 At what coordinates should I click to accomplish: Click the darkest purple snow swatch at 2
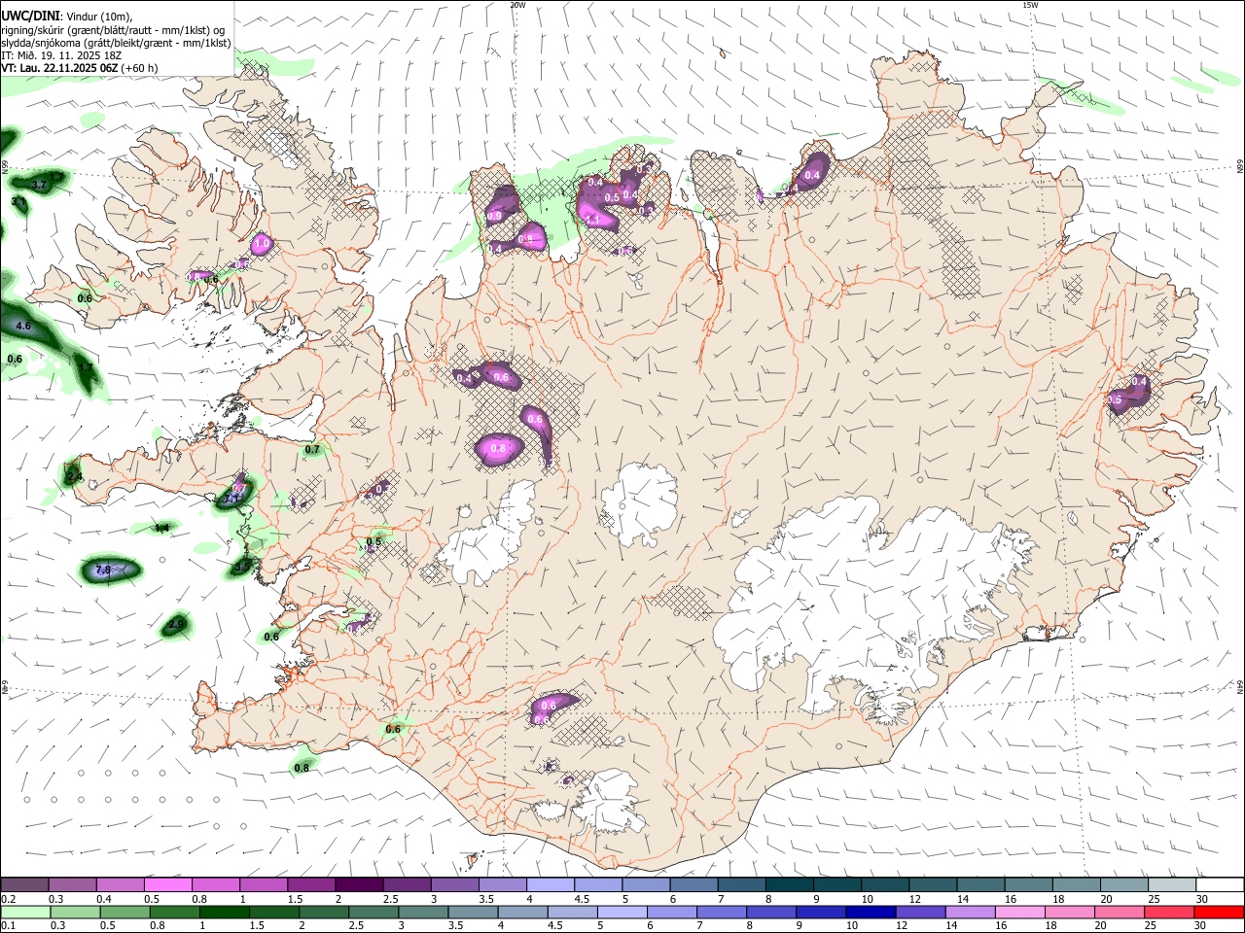pos(358,884)
